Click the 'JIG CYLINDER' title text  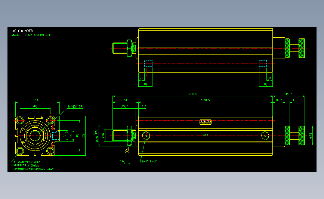coord(22,31)
